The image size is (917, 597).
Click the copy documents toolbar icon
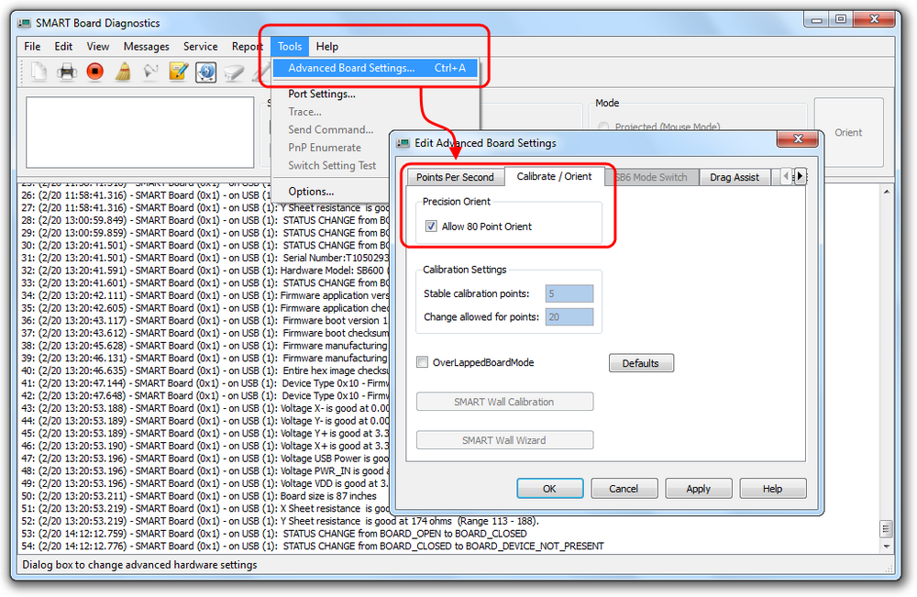point(39,72)
